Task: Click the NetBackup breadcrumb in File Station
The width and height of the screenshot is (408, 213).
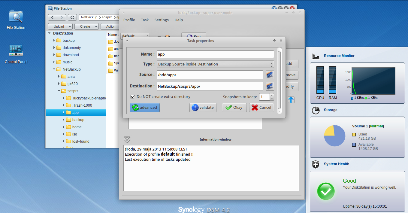Action: coord(89,17)
